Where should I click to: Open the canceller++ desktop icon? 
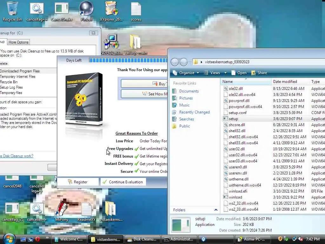point(37,212)
